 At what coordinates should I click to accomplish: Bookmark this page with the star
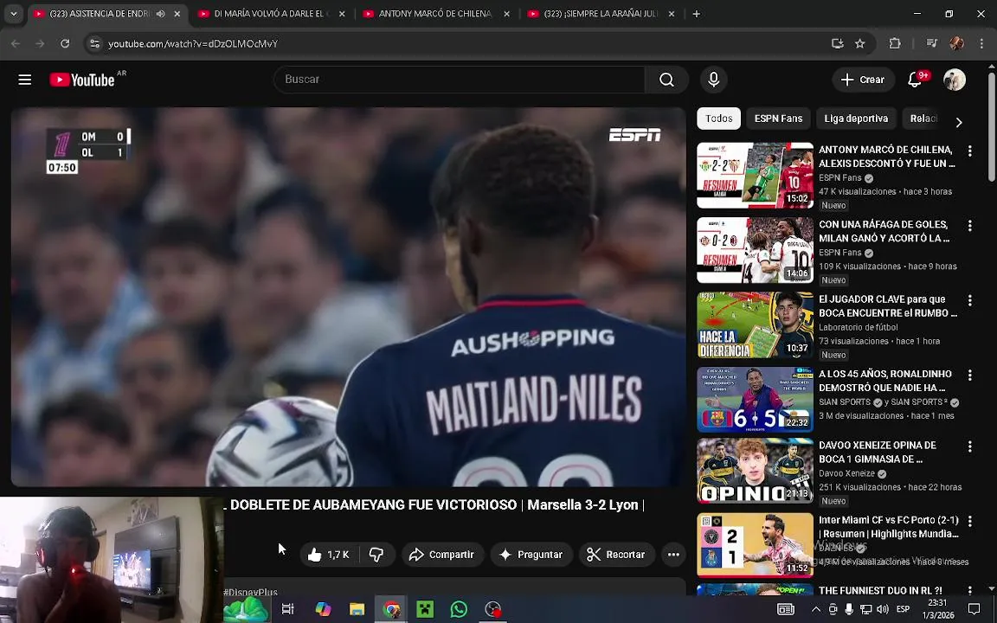click(x=860, y=43)
